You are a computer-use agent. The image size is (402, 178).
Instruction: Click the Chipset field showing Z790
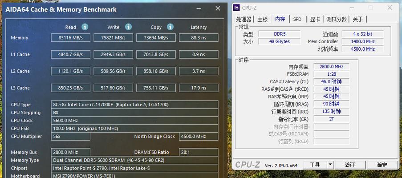(x=134, y=168)
